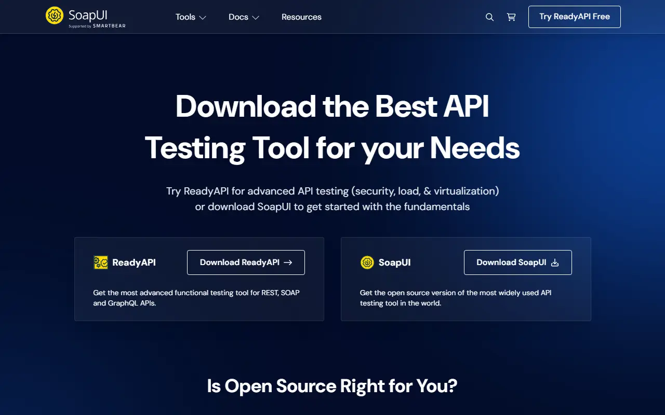Click the ReadyAPI card description about REST, SOAP
This screenshot has height=415, width=665.
[x=196, y=298]
